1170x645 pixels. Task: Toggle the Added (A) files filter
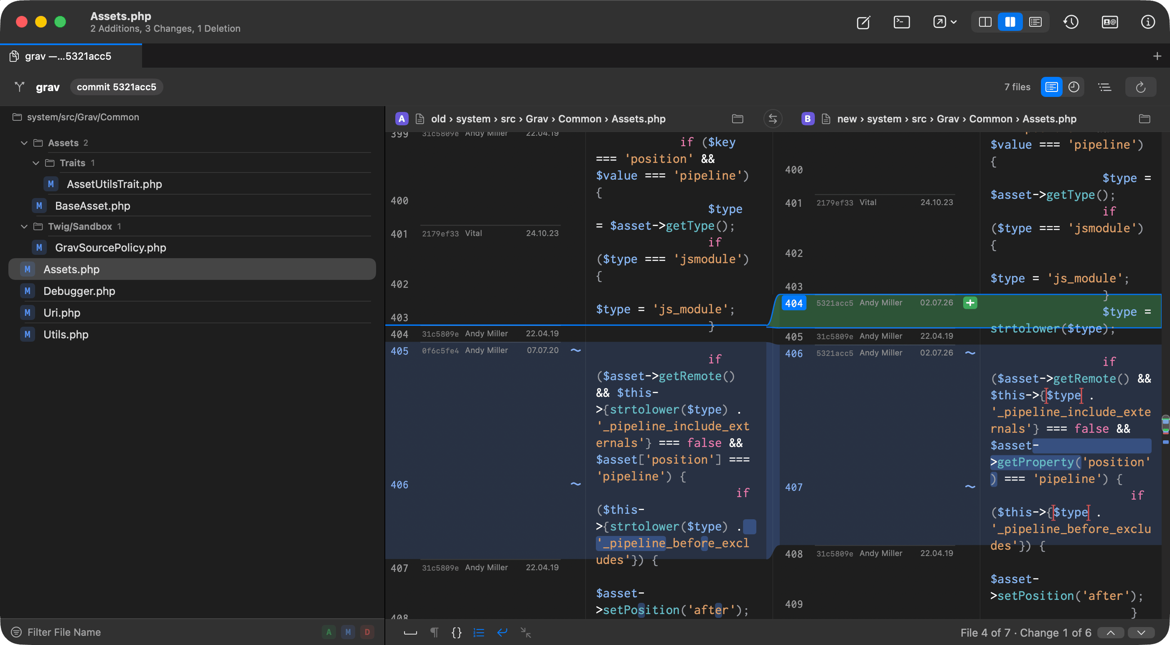tap(328, 632)
